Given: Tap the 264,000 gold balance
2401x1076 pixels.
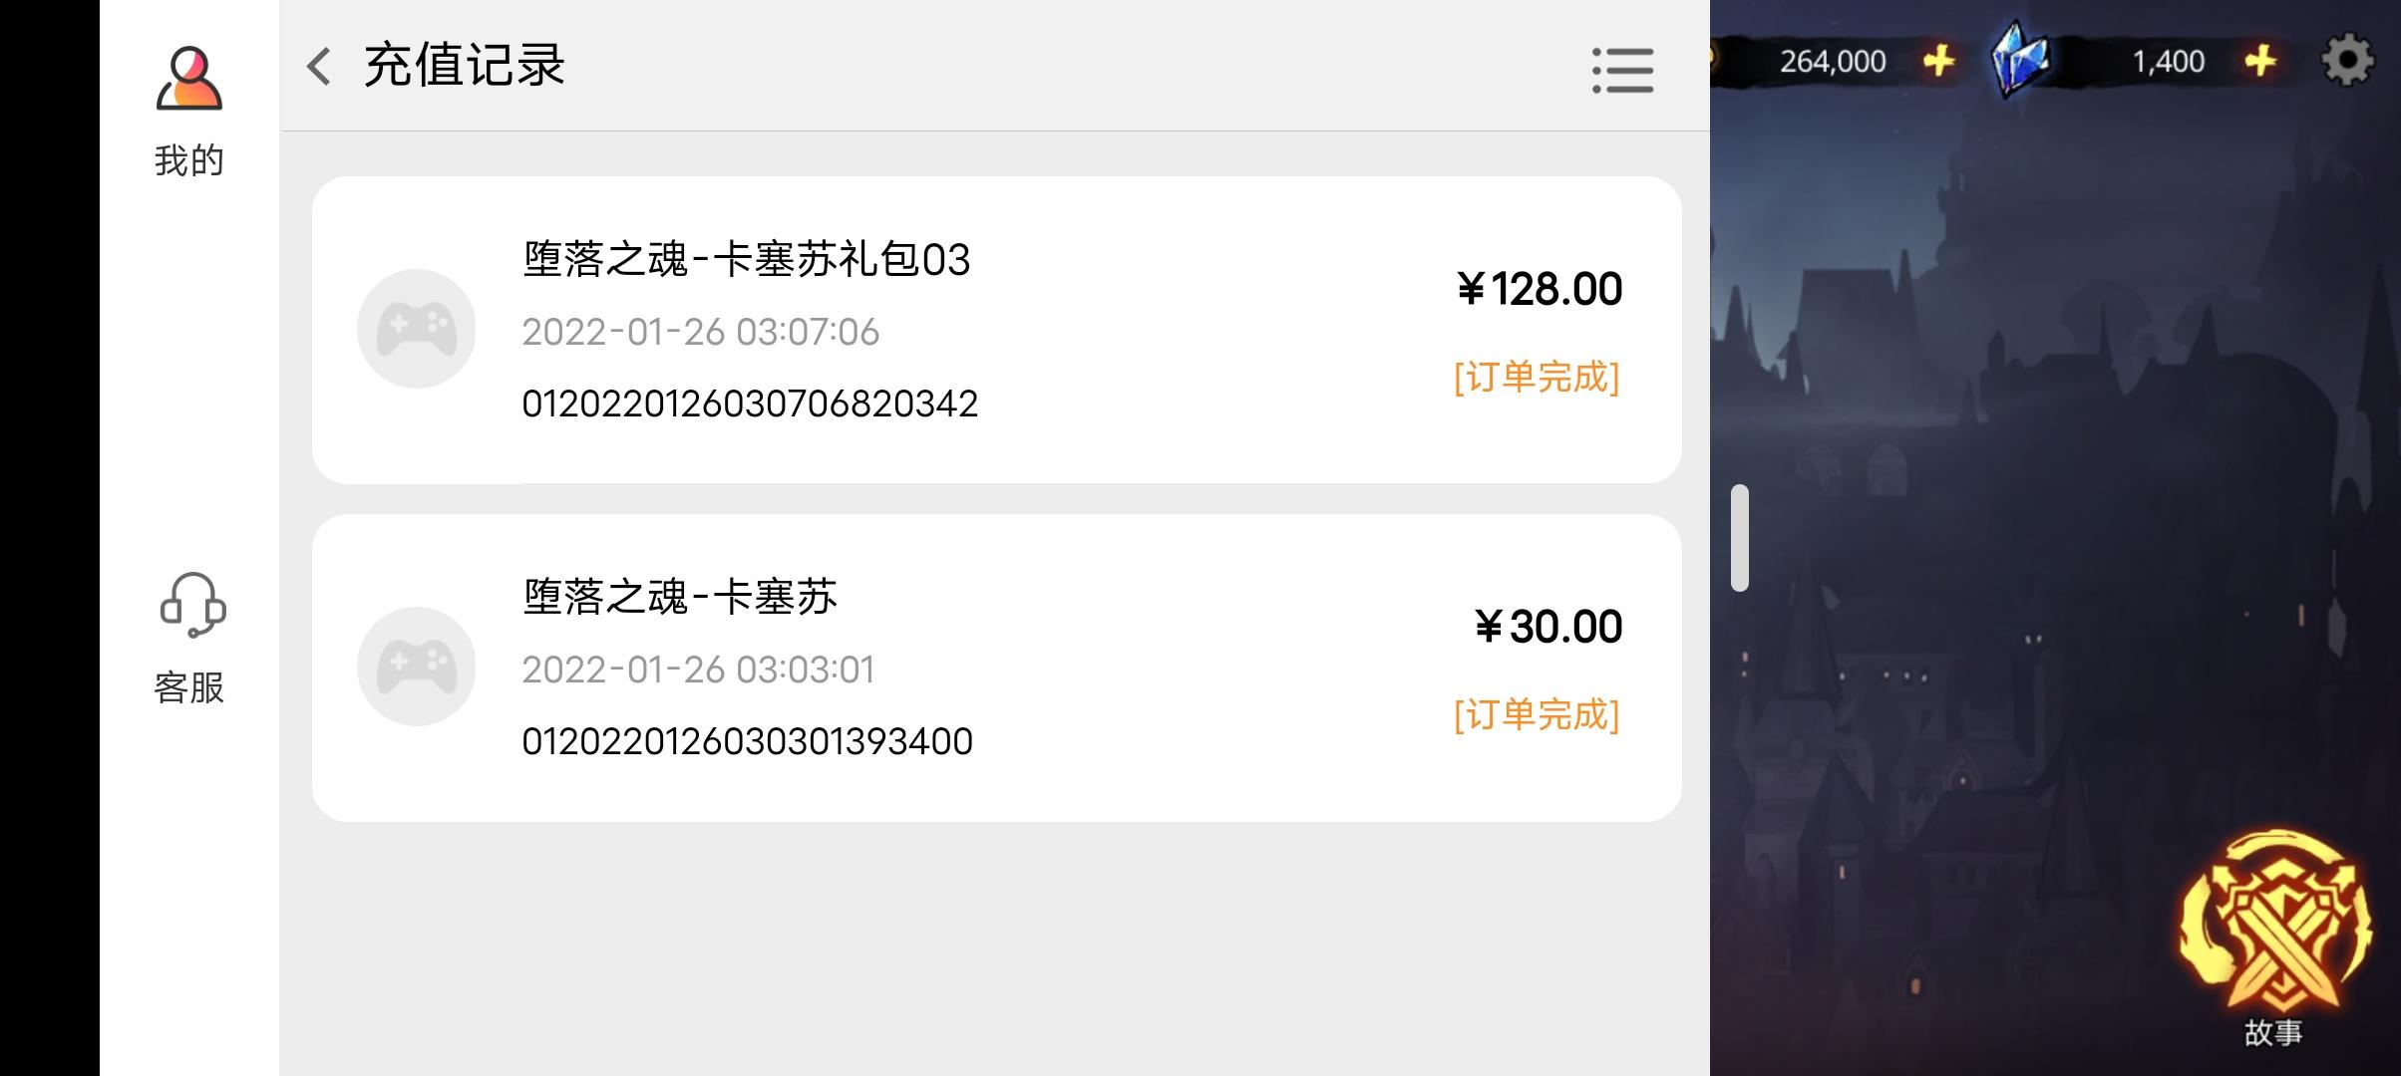Looking at the screenshot, I should (x=1833, y=62).
